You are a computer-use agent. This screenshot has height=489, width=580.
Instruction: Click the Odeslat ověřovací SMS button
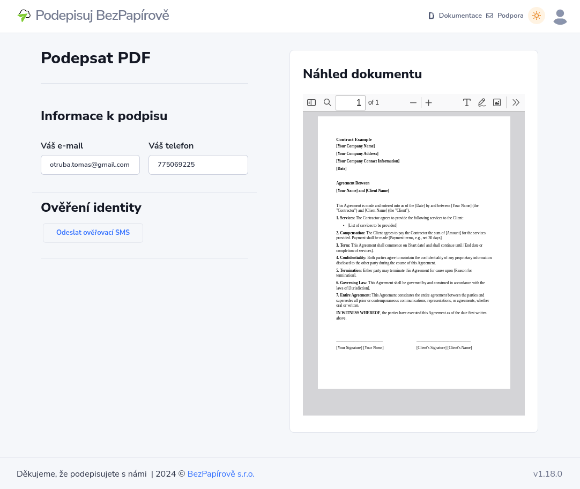click(93, 233)
